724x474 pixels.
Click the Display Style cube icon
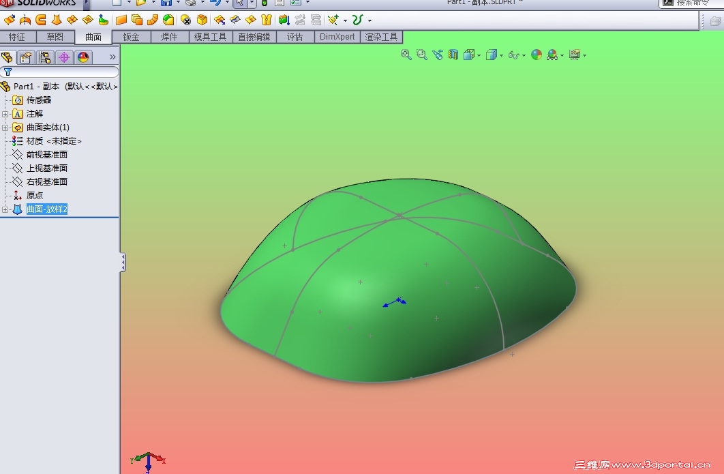tap(492, 55)
